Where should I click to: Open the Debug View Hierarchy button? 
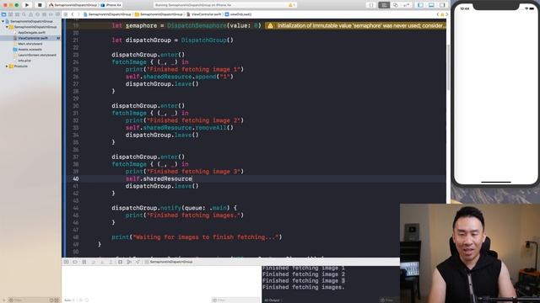pyautogui.click(x=120, y=262)
